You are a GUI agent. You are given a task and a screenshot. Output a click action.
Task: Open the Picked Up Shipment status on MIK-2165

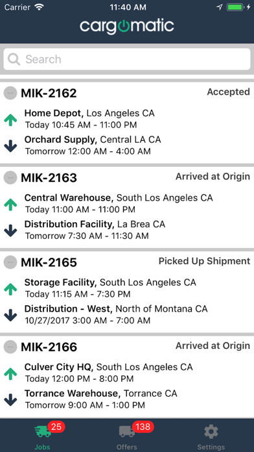[x=204, y=261]
